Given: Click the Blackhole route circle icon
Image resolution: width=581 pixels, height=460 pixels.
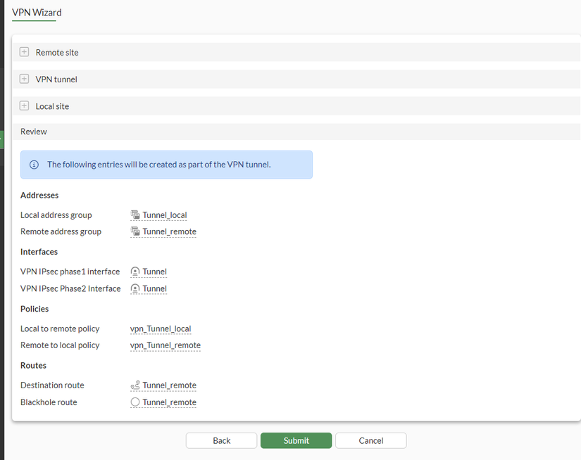Looking at the screenshot, I should (135, 402).
